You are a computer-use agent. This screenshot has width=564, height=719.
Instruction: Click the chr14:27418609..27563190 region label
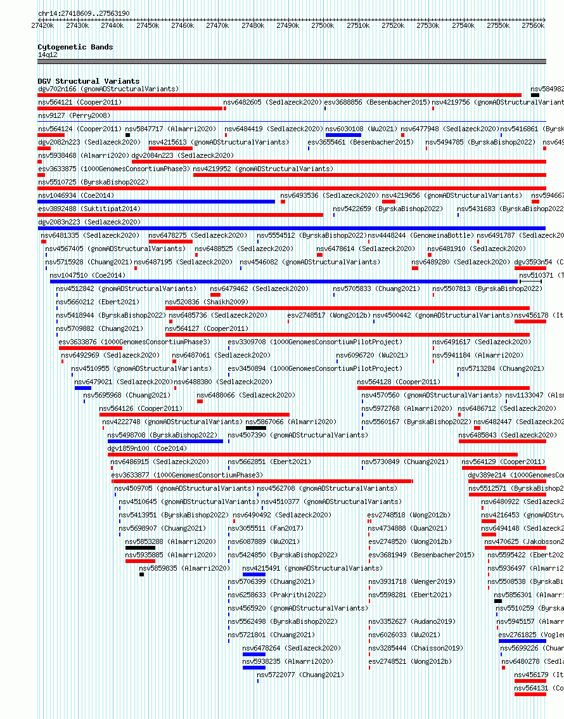84,13
